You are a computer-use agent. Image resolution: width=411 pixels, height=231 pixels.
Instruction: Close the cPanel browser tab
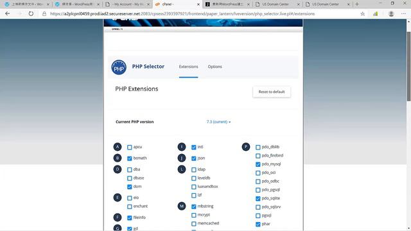[198, 4]
